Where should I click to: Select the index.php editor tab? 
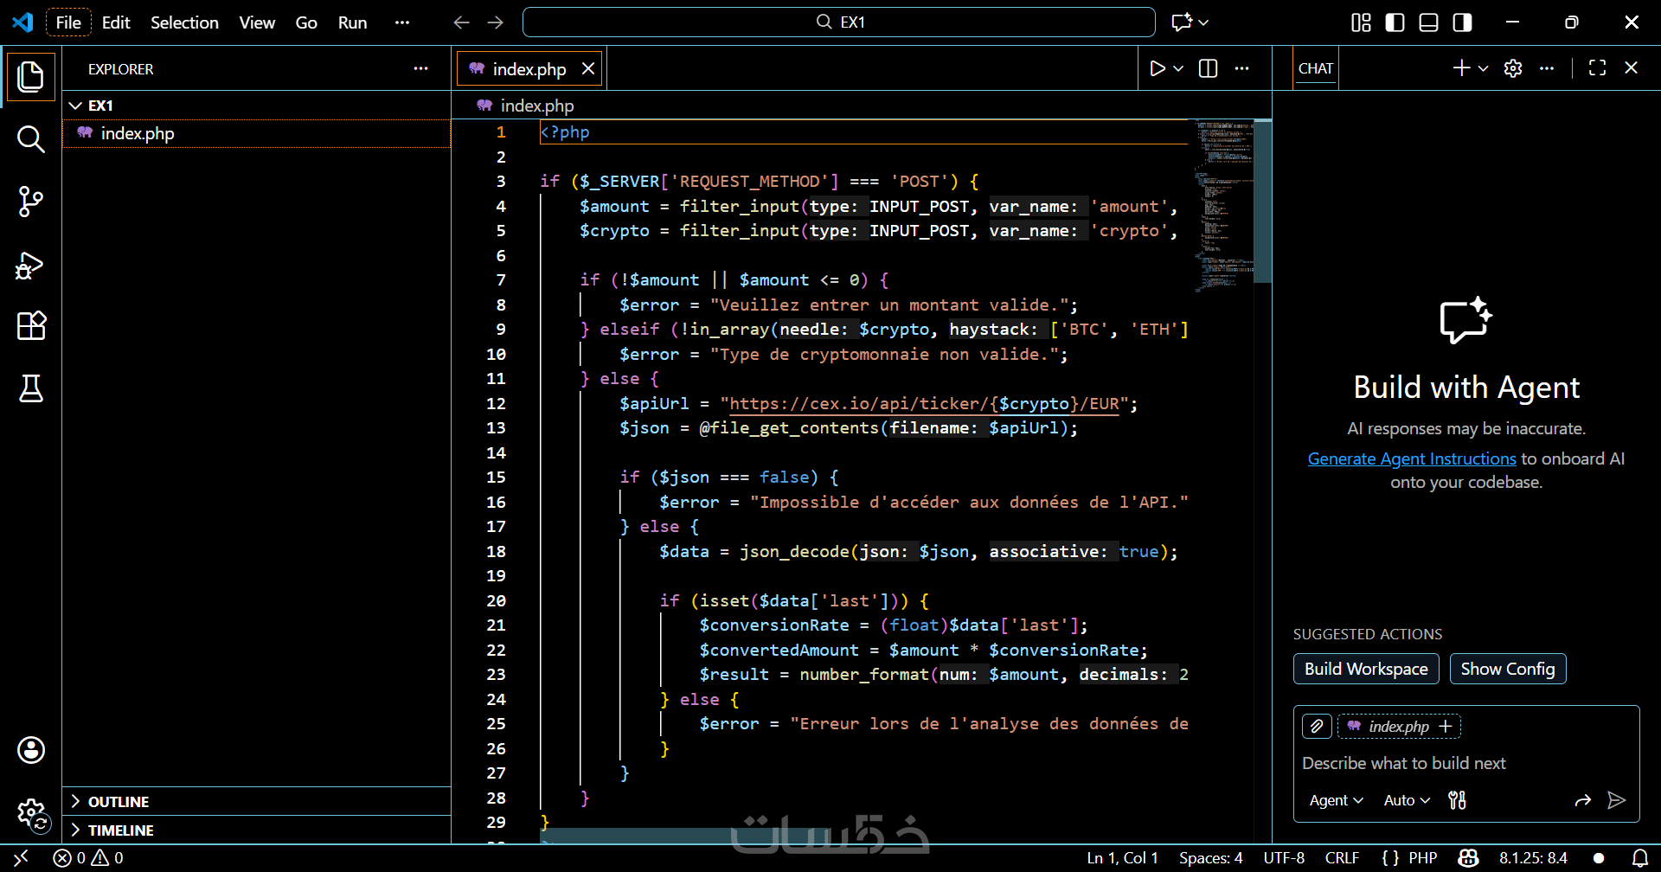(x=529, y=69)
